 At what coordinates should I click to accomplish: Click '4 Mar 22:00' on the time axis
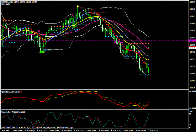(55, 131)
